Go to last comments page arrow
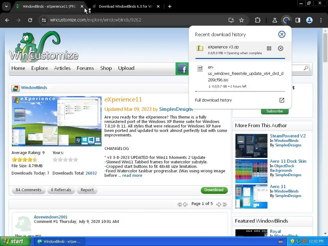 (225, 204)
